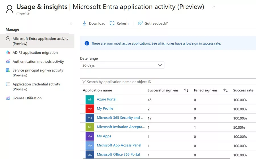Click the mvpelite tenant name

tap(23, 13)
